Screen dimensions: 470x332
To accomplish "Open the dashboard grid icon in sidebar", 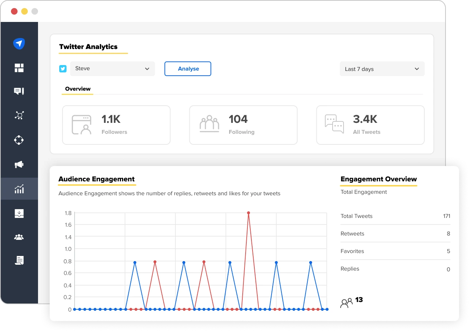I will click(19, 68).
